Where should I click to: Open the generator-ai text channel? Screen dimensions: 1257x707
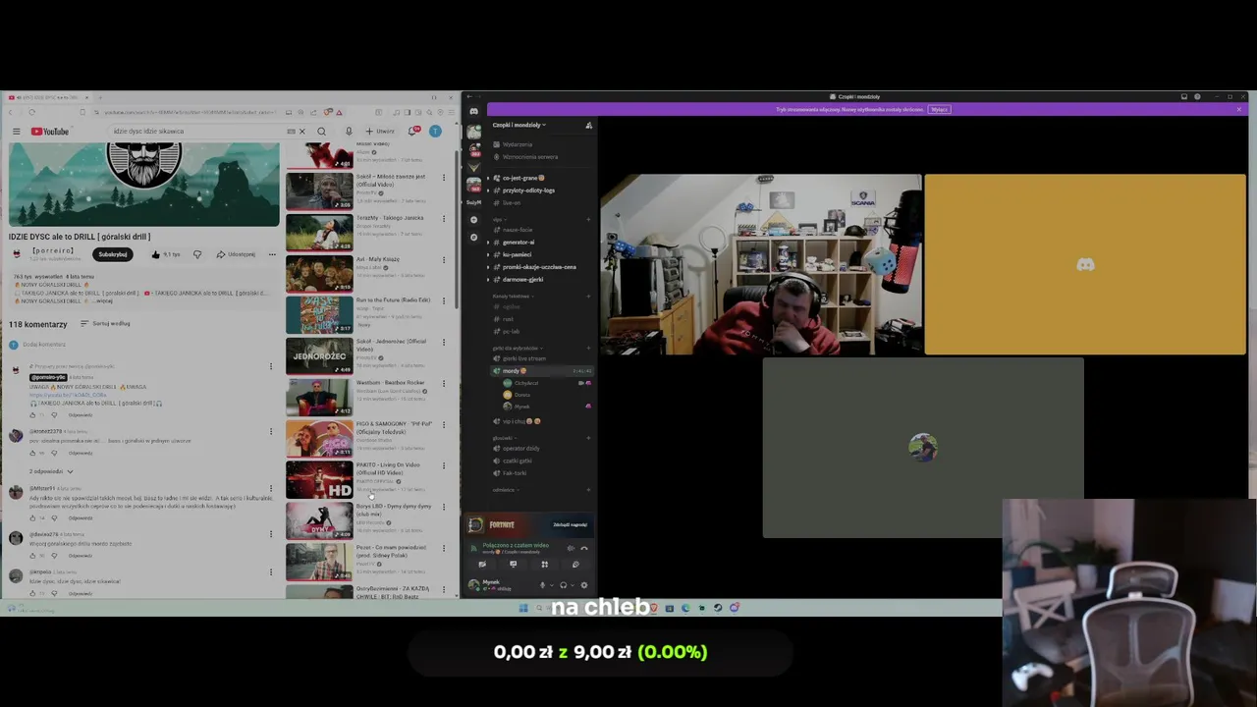(518, 243)
